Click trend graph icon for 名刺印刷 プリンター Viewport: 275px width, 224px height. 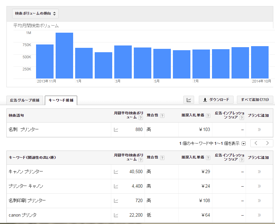point(116,200)
